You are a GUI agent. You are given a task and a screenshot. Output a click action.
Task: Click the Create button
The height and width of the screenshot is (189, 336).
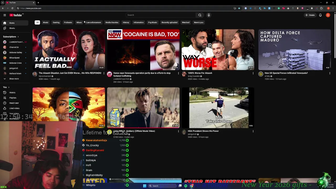[x=310, y=15]
